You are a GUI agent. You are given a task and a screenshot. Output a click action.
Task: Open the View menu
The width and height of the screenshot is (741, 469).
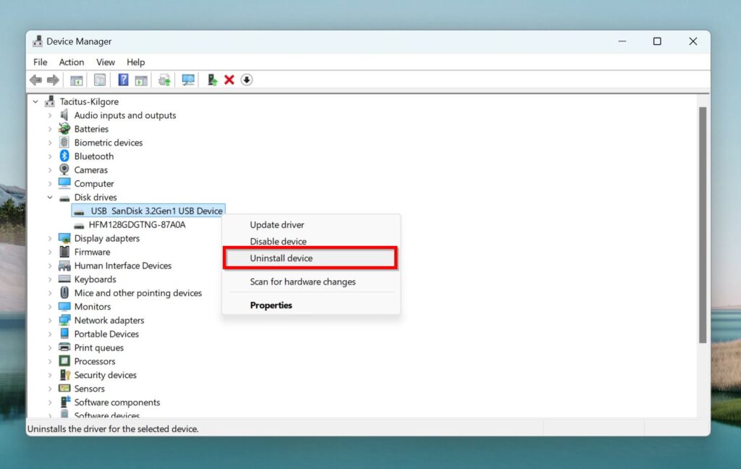(x=106, y=62)
